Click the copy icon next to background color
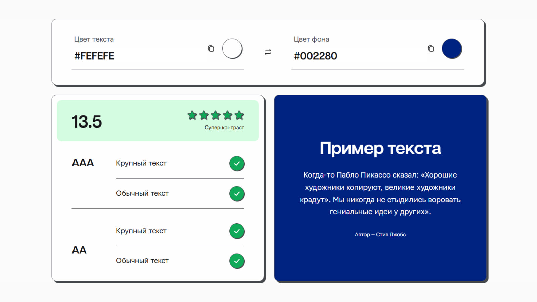 [x=431, y=49]
